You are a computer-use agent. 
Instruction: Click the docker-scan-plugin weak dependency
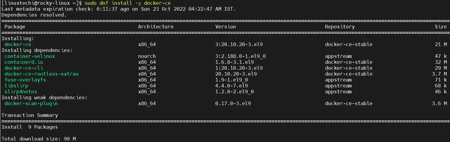[x=31, y=103]
